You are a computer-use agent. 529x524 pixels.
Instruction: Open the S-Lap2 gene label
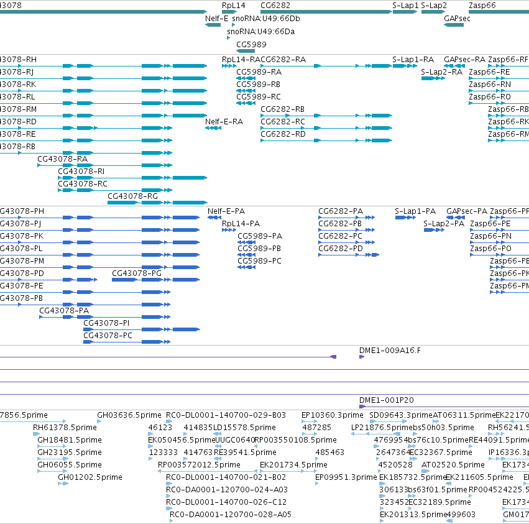click(434, 6)
